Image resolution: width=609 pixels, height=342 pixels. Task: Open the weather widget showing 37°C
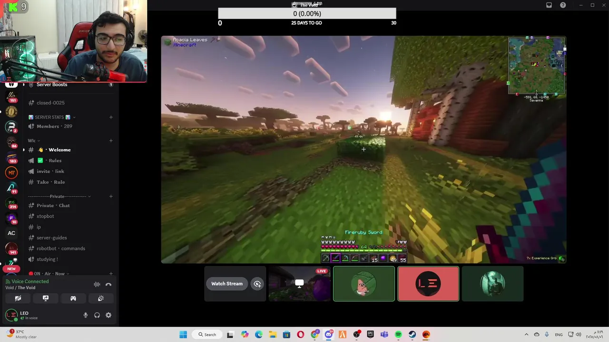point(20,334)
